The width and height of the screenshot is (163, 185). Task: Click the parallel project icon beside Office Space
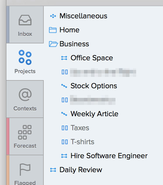click(64, 58)
